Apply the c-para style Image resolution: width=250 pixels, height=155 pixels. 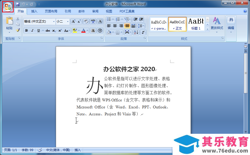pyautogui.click(x=159, y=24)
